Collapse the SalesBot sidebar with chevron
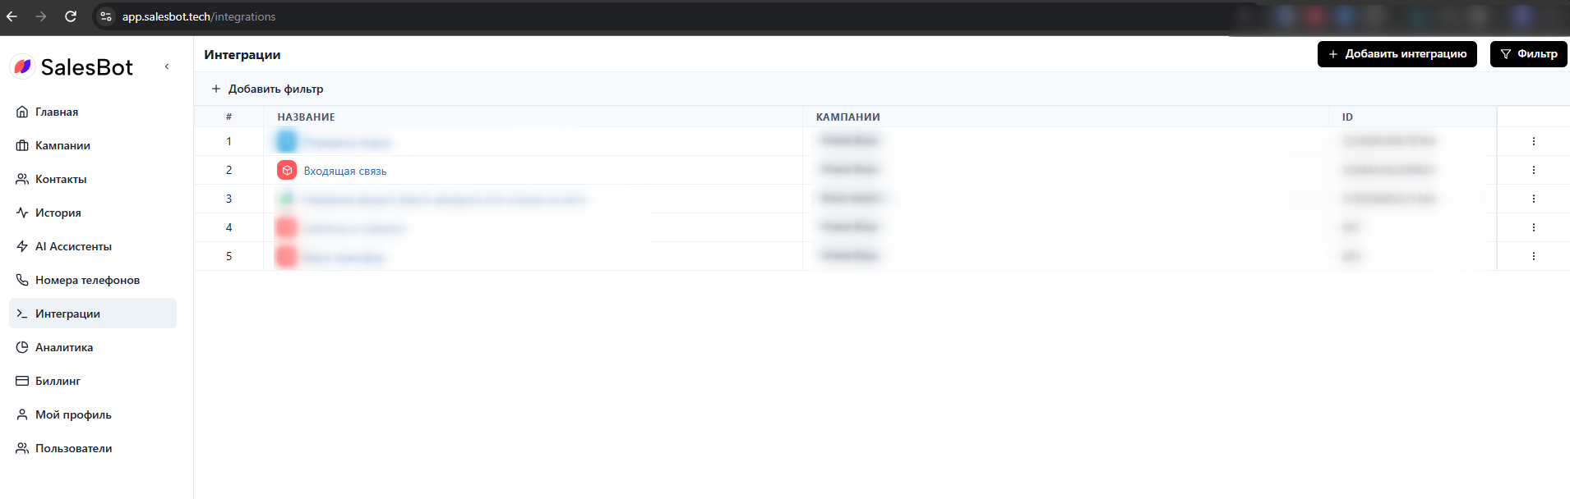 [x=167, y=66]
